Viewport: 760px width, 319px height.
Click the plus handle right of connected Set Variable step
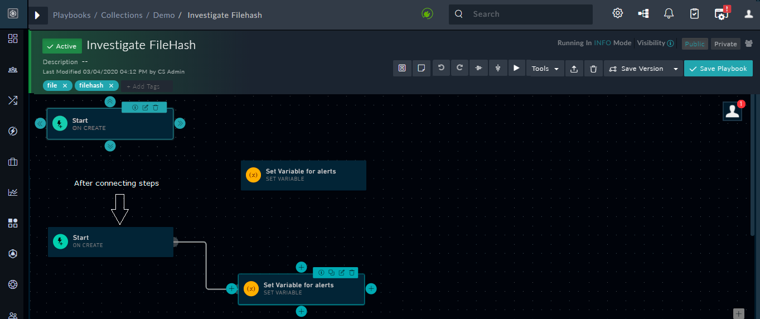coord(371,289)
